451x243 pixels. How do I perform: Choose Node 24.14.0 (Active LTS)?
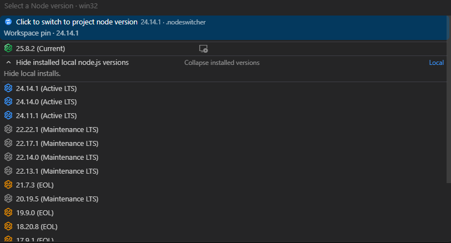click(224, 102)
